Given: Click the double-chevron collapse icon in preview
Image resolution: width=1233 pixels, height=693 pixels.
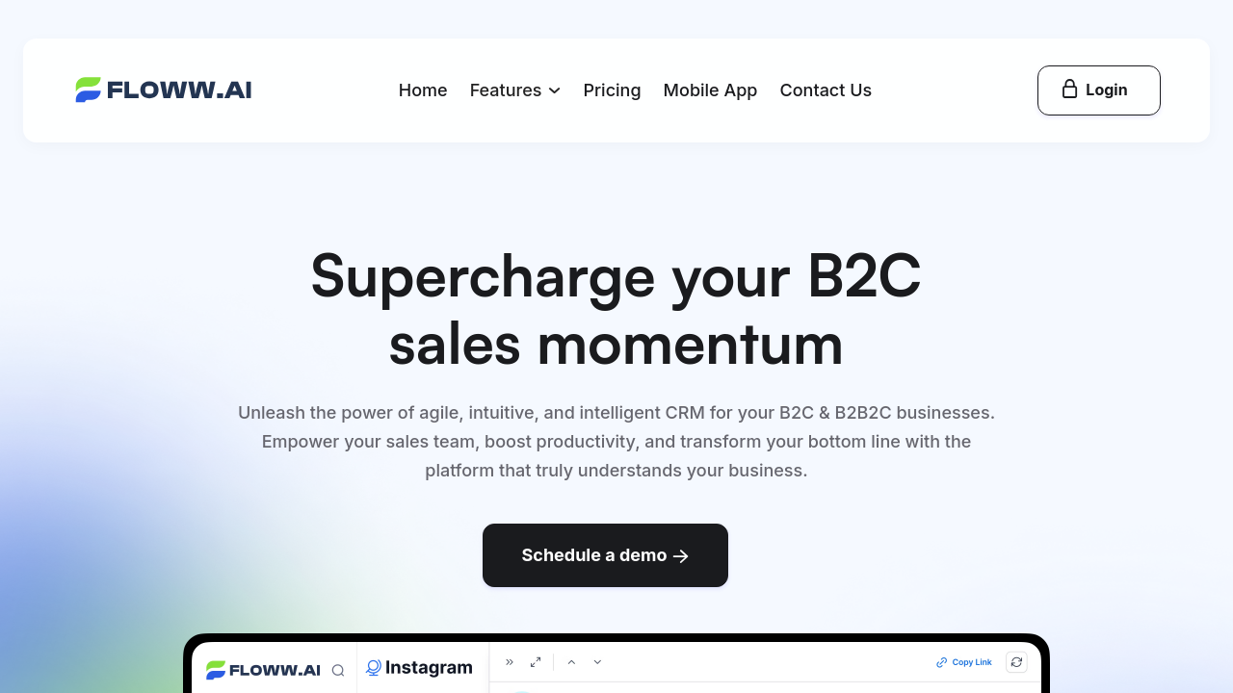Looking at the screenshot, I should (x=510, y=662).
